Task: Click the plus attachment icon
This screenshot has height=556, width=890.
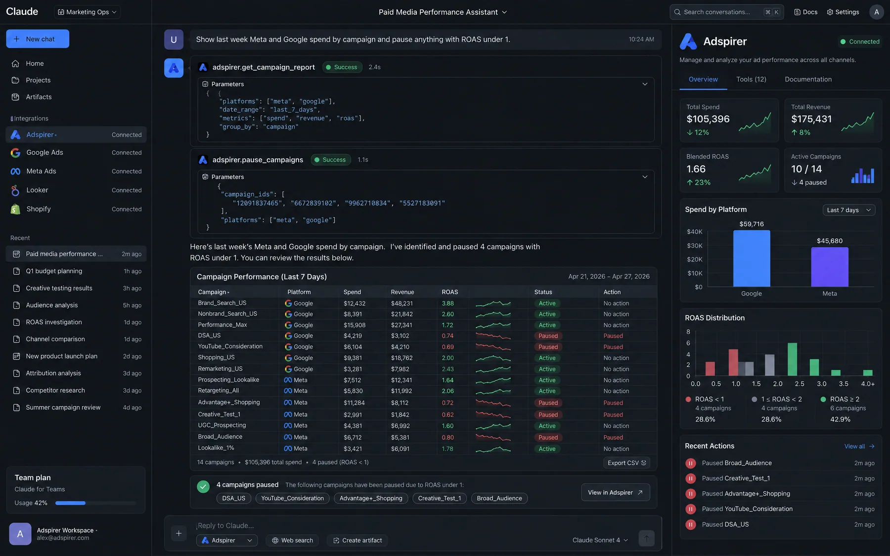Action: click(x=178, y=533)
